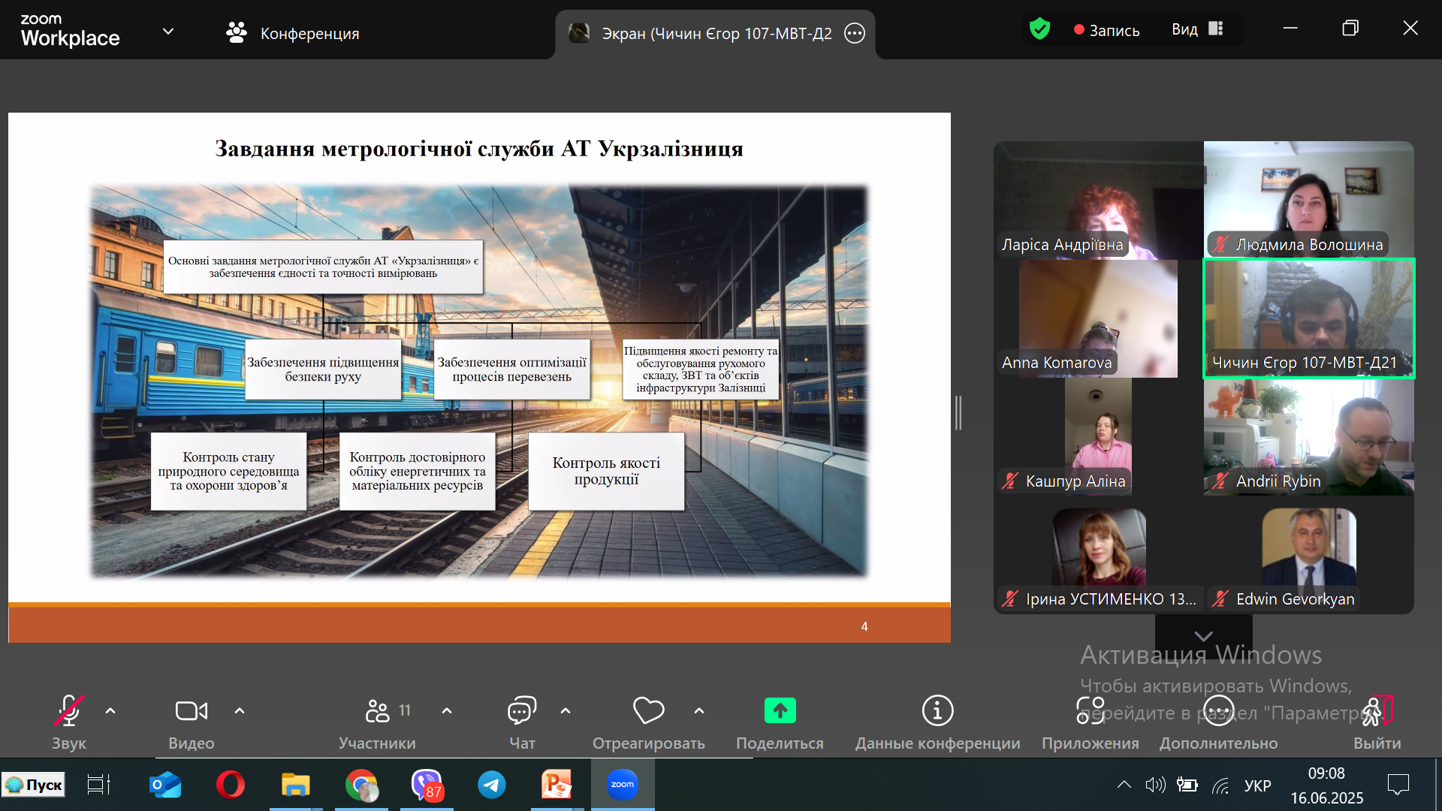Click the Пуск Start button

click(x=33, y=785)
